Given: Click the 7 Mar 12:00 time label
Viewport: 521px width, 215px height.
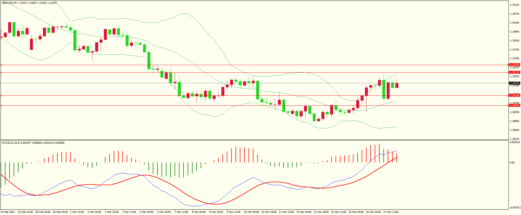Looking at the screenshot, I should tap(181, 212).
